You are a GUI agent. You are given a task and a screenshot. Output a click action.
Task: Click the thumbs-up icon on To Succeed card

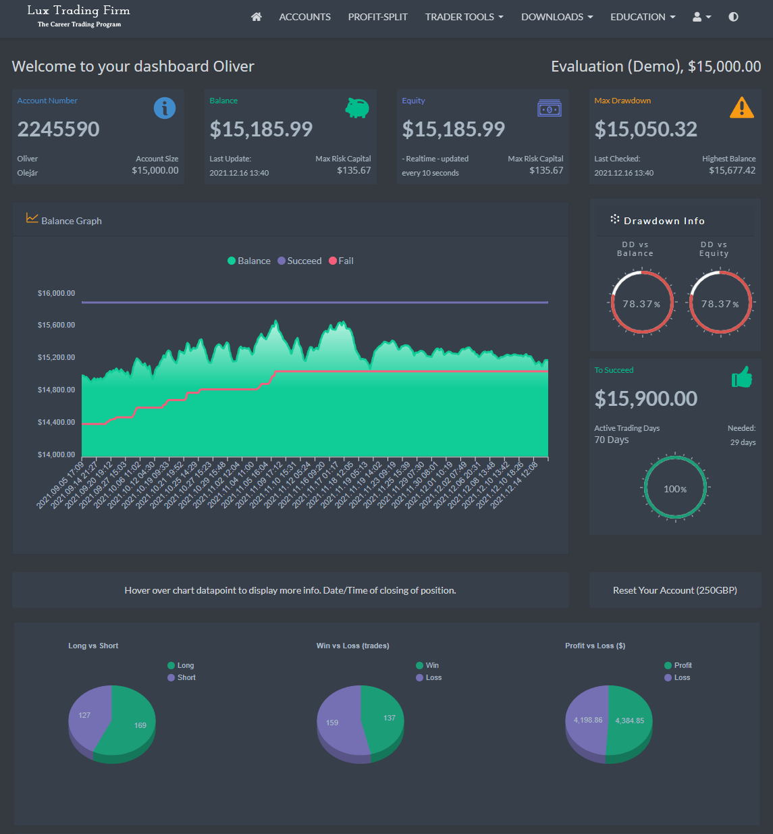(x=742, y=377)
